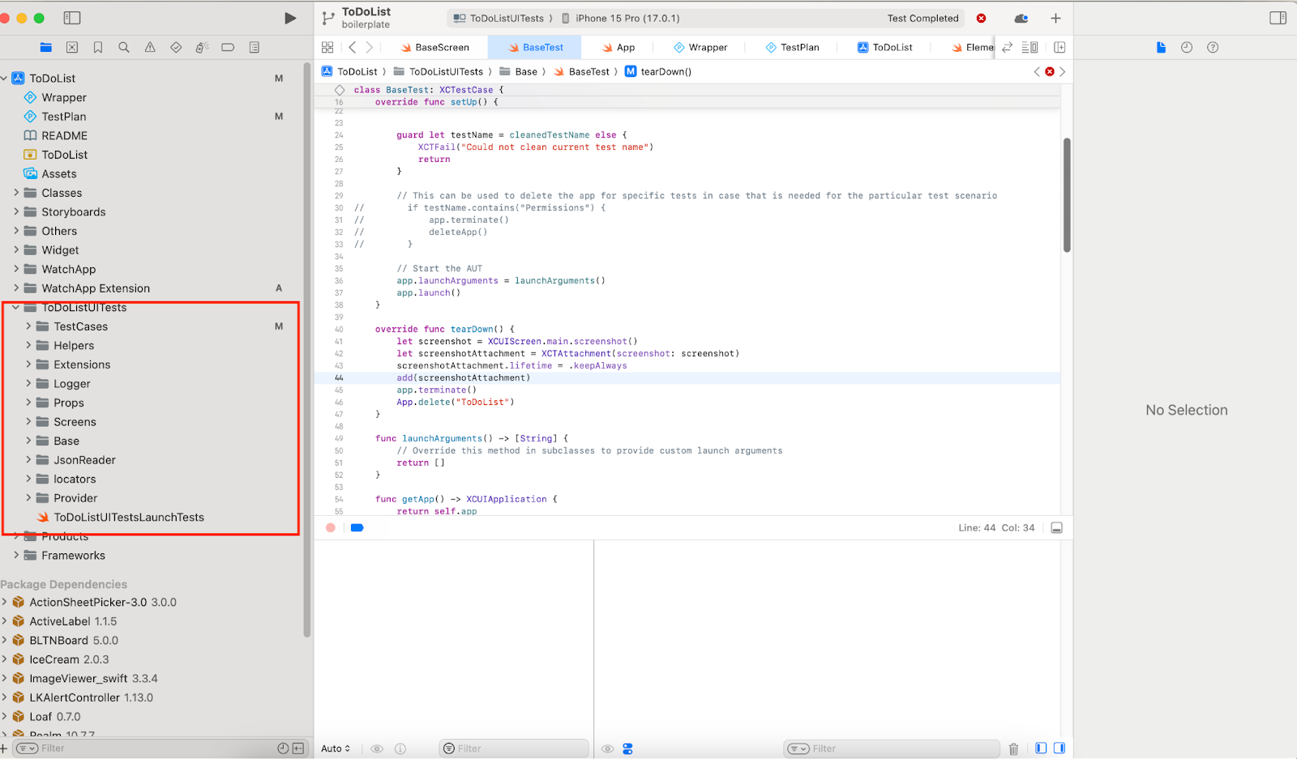This screenshot has height=759, width=1297.
Task: Run the project with the play button
Action: [x=290, y=18]
